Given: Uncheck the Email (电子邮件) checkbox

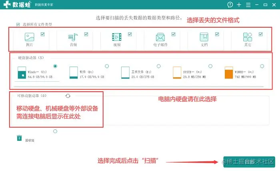Looking at the screenshot, I should tap(173, 34).
